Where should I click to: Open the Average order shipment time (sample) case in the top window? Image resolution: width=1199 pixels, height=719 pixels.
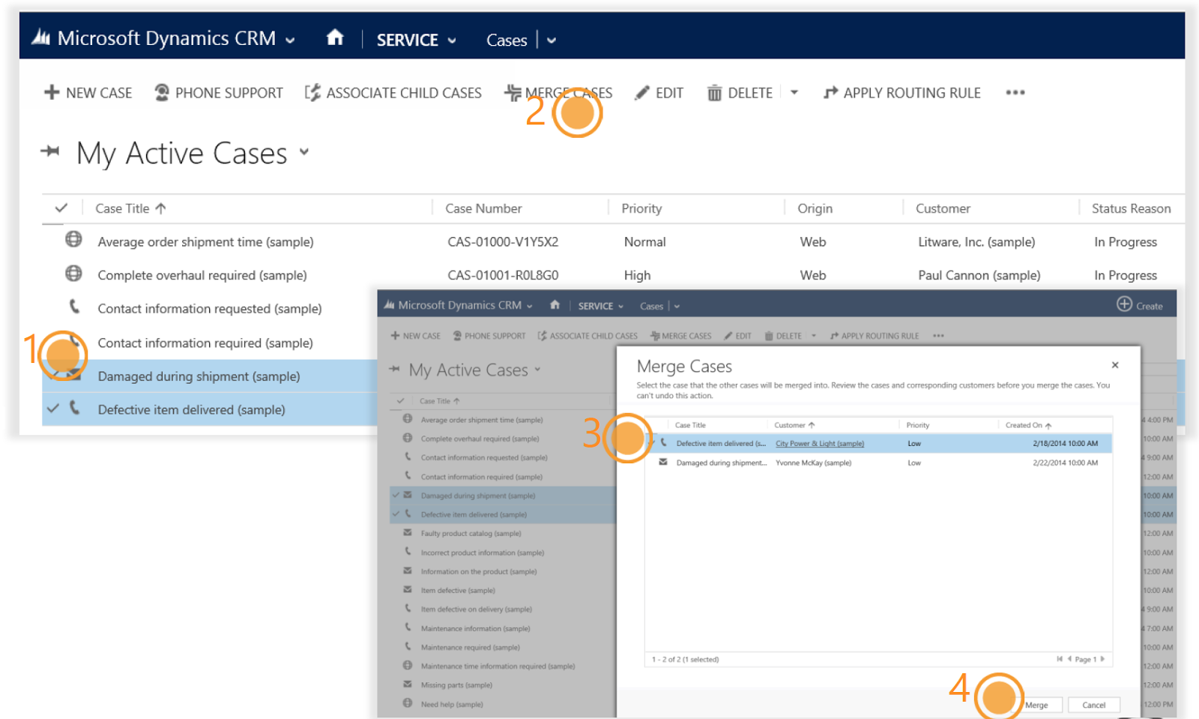tap(205, 241)
